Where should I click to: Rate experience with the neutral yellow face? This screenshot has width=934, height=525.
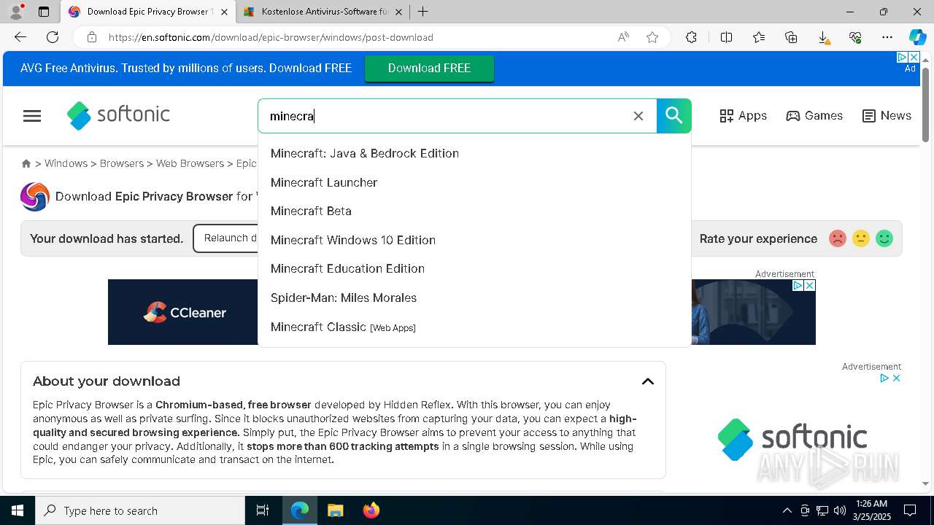(861, 238)
